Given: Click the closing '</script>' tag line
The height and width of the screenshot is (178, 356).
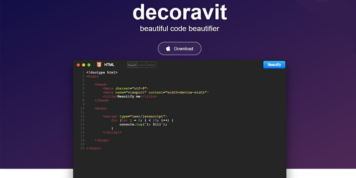Looking at the screenshot, I should coord(112,132).
